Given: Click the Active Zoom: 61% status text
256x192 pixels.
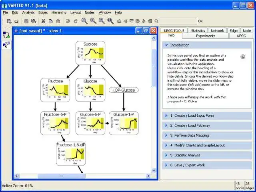Looking at the screenshot, I should [17, 186].
